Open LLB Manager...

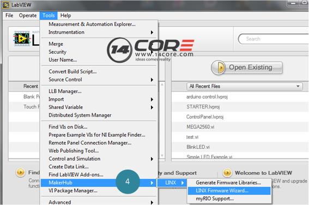pos(99,91)
